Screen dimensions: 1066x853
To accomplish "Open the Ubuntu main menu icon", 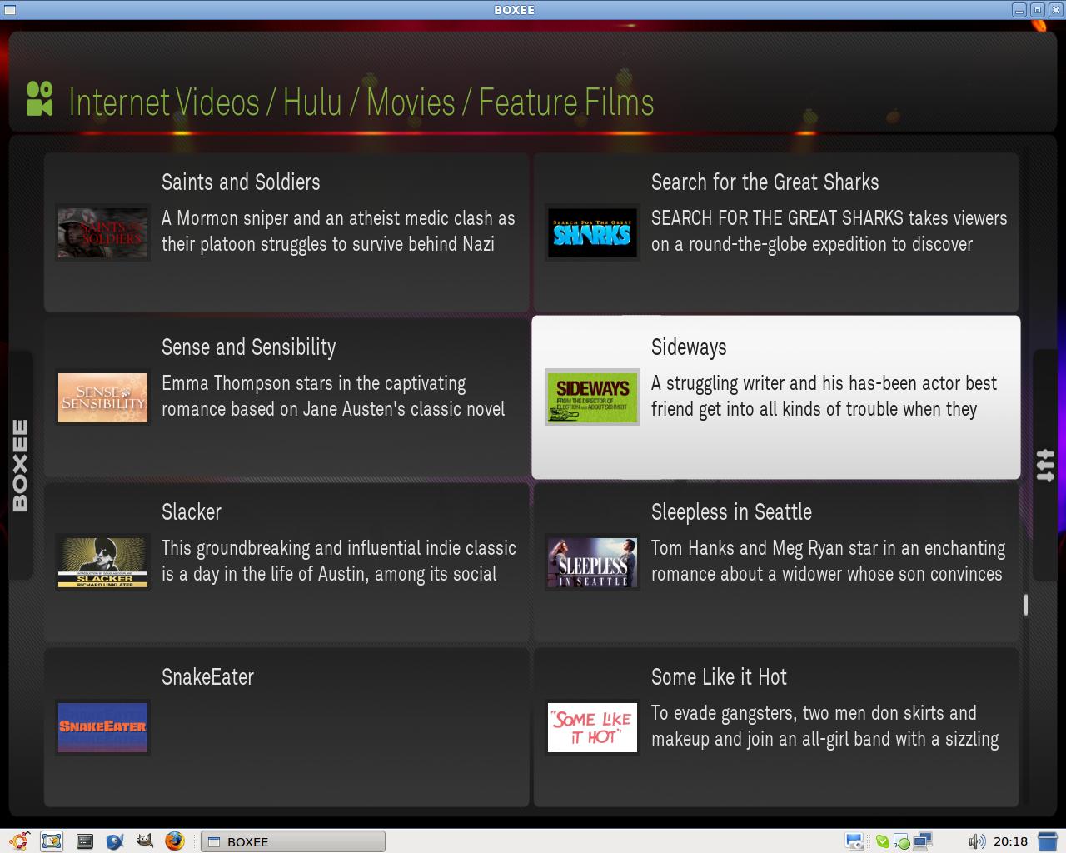I will click(x=20, y=841).
